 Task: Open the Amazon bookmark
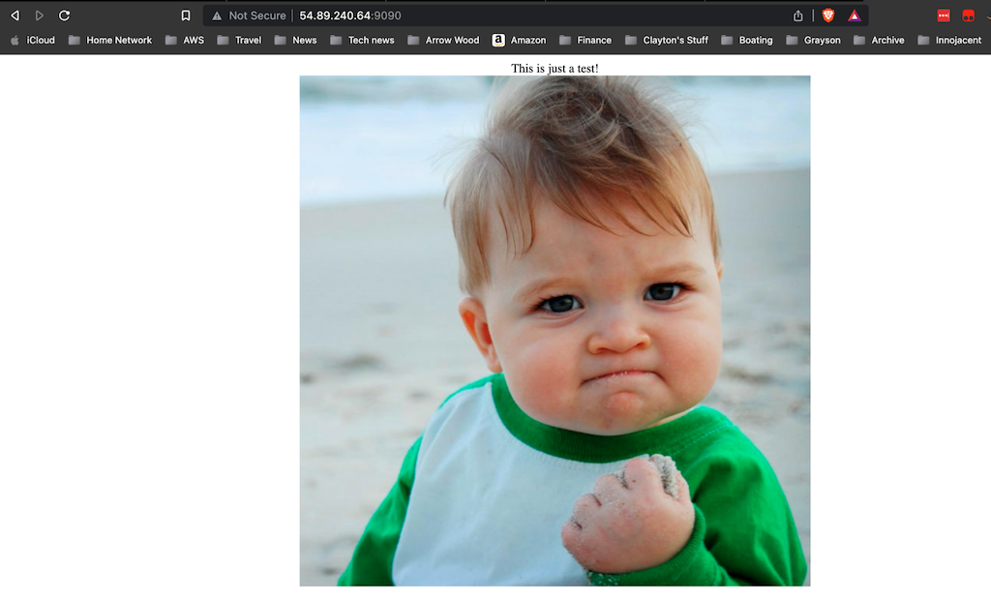tap(519, 40)
